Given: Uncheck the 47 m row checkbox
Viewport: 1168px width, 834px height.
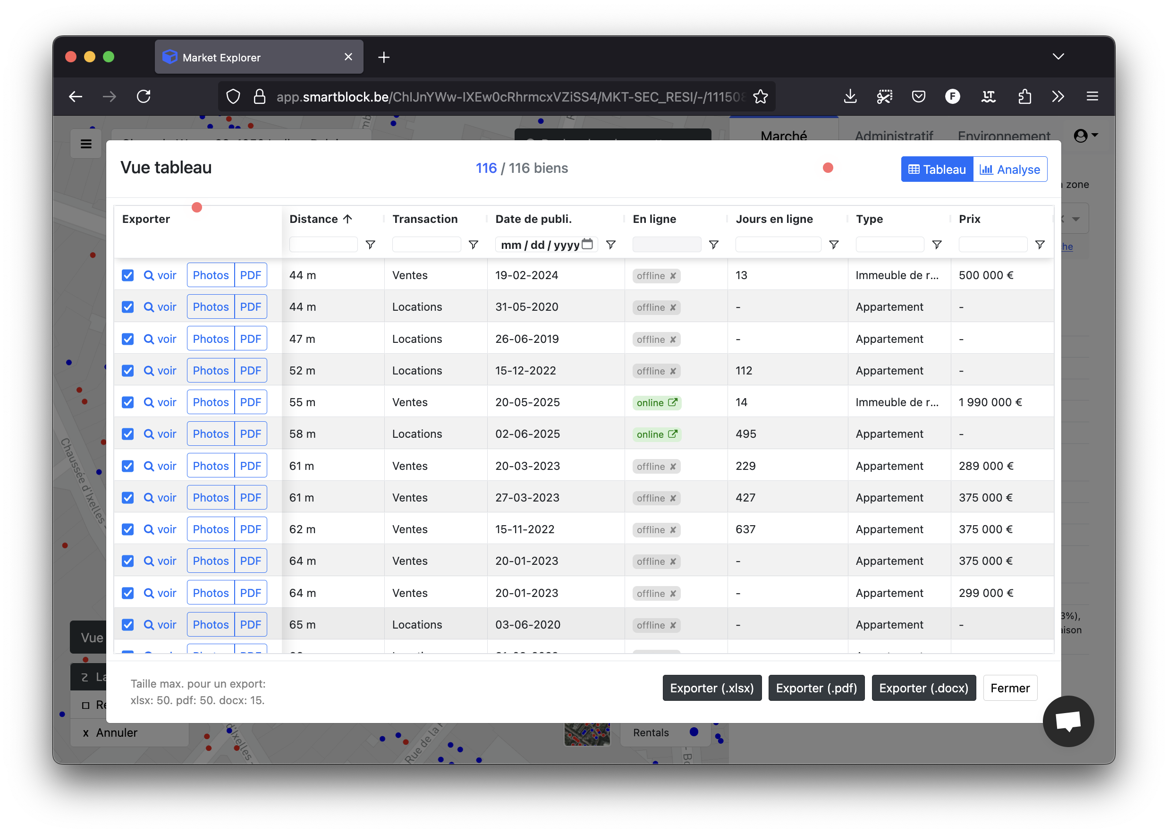Looking at the screenshot, I should point(127,339).
